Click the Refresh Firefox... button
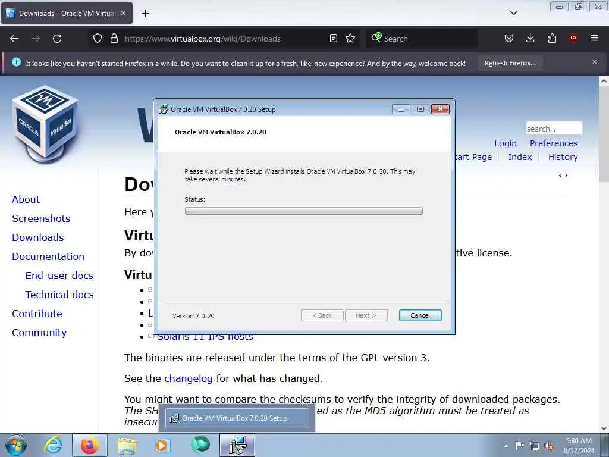Viewport: 609px width, 457px height. [x=510, y=63]
